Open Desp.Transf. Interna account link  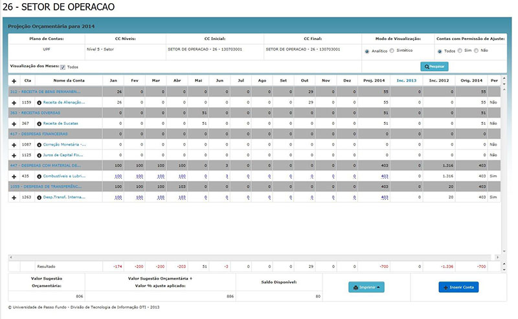(64, 197)
